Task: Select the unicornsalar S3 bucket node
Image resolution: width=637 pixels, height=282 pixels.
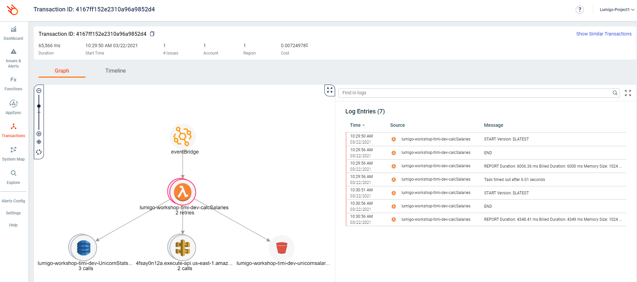Action: pos(282,248)
